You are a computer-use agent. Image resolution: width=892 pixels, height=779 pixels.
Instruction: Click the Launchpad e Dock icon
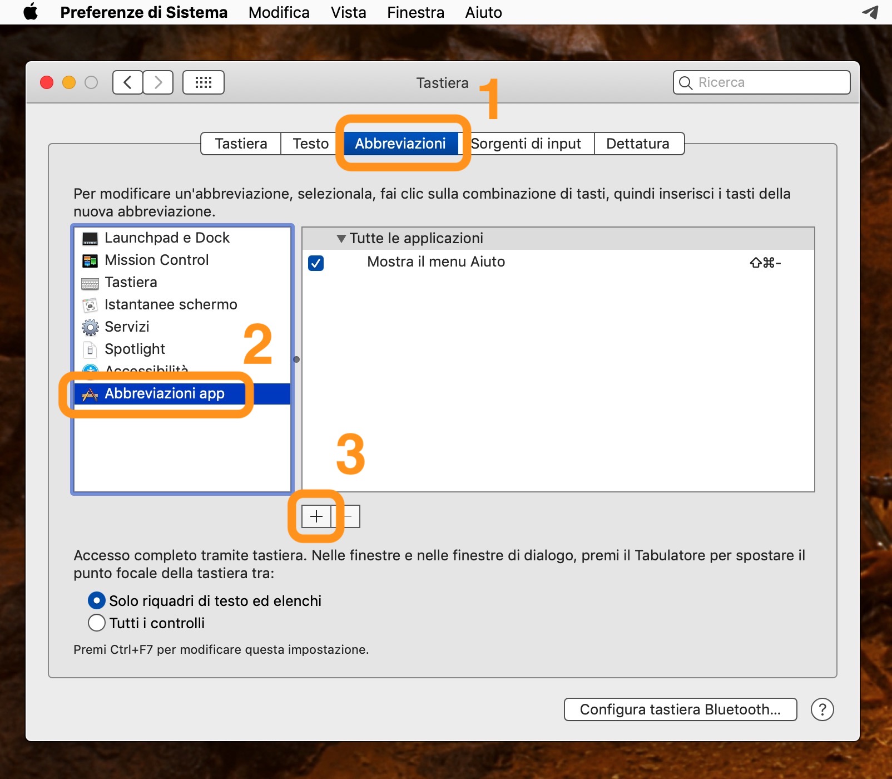point(90,238)
